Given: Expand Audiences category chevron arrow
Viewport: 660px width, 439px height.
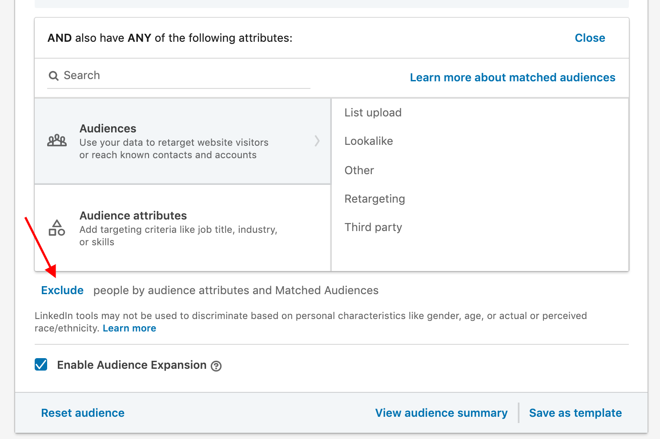Looking at the screenshot, I should click(x=317, y=141).
